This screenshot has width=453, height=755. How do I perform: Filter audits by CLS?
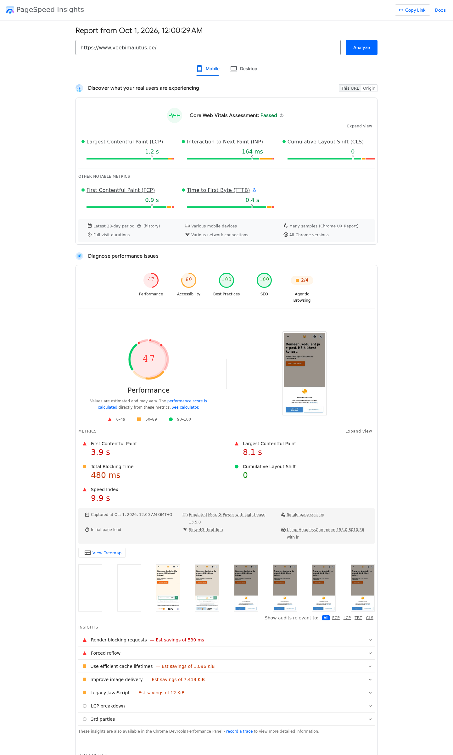[370, 618]
